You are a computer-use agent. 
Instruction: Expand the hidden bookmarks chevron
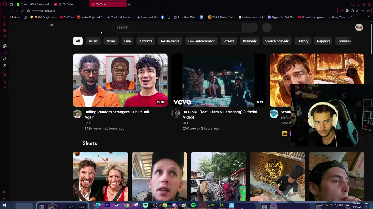(x=369, y=17)
